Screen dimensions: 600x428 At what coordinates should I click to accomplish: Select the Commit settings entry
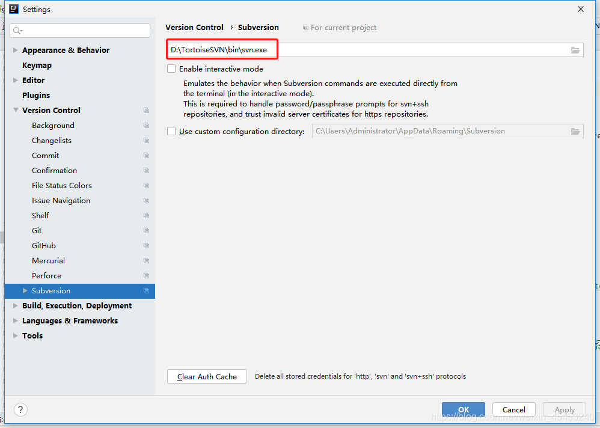[x=46, y=155]
